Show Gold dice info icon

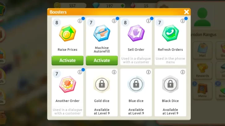(x=114, y=72)
